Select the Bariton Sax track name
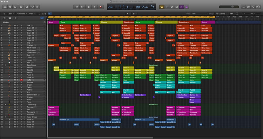Image resolution: width=263 pixels, height=139 pixels. (x=32, y=95)
